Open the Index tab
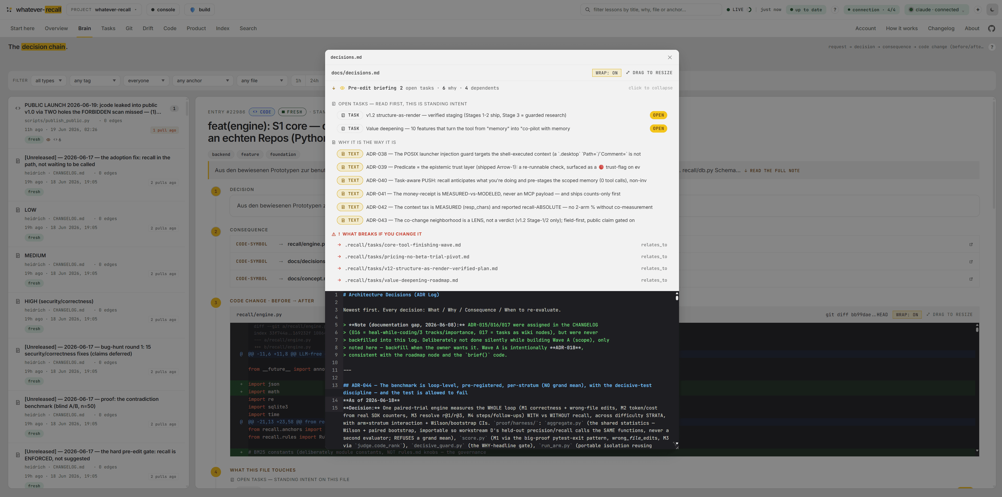Viewport: 1002px width, 497px height. (223, 28)
